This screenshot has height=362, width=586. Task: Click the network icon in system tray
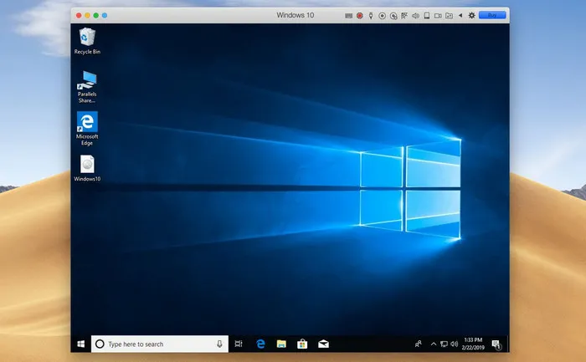(x=444, y=344)
